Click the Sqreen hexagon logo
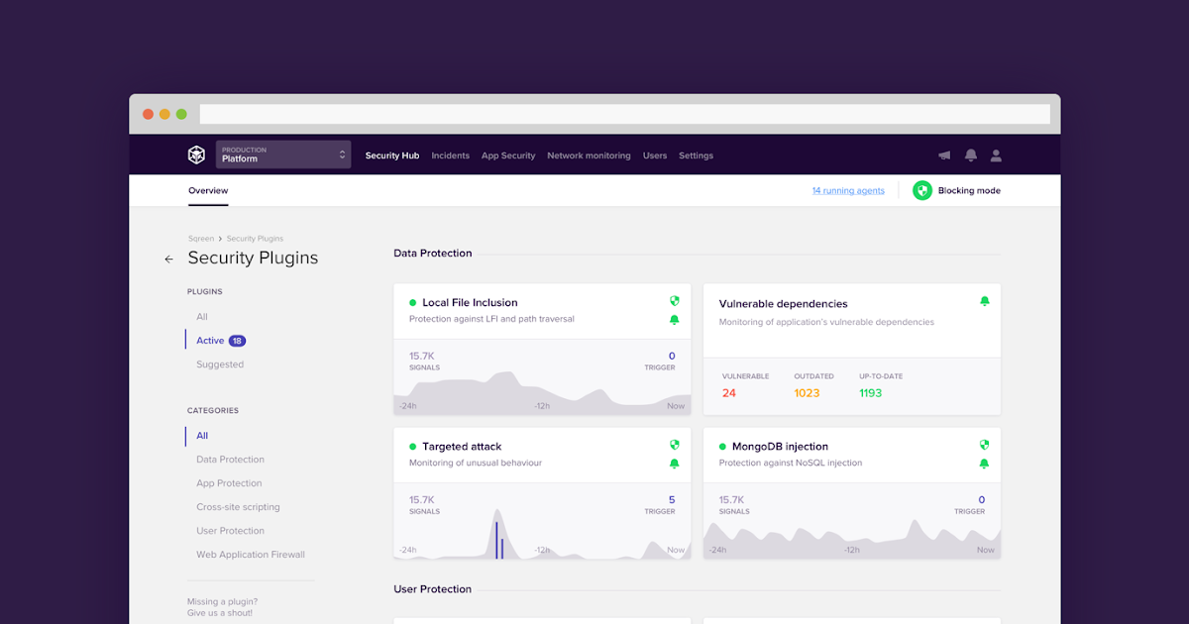Image resolution: width=1189 pixels, height=624 pixels. (196, 155)
